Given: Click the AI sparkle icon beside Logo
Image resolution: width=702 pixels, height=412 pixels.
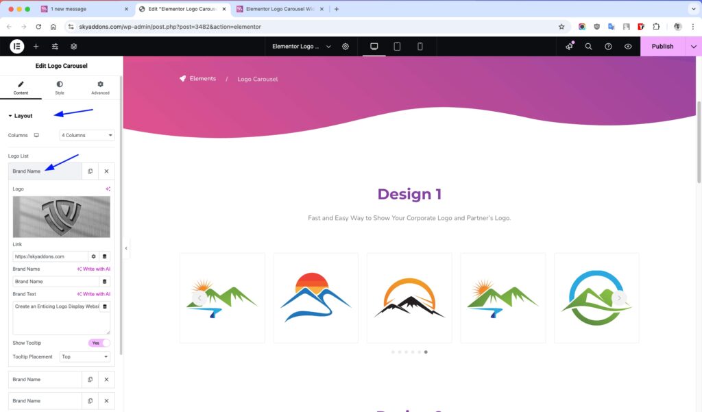Looking at the screenshot, I should (x=108, y=189).
